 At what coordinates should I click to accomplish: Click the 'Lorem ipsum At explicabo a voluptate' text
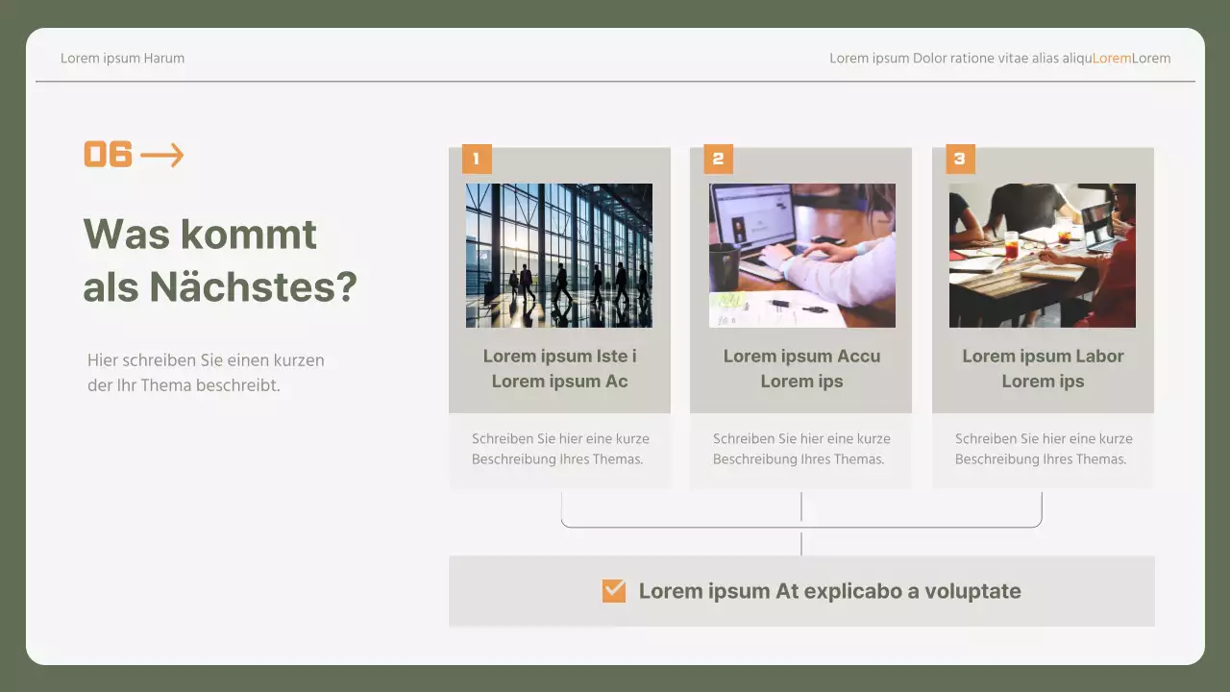[x=829, y=591]
